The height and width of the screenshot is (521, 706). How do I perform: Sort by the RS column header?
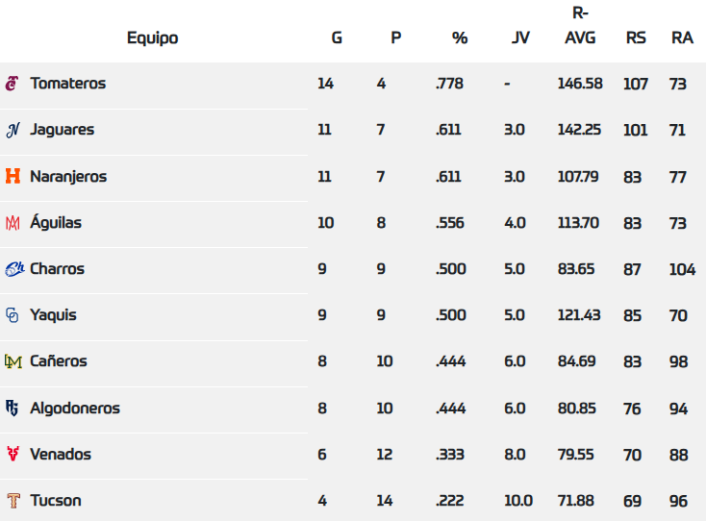pyautogui.click(x=636, y=38)
